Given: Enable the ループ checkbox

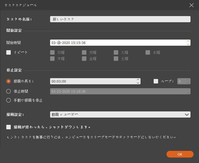Looking at the screenshot, I should 156,81.
